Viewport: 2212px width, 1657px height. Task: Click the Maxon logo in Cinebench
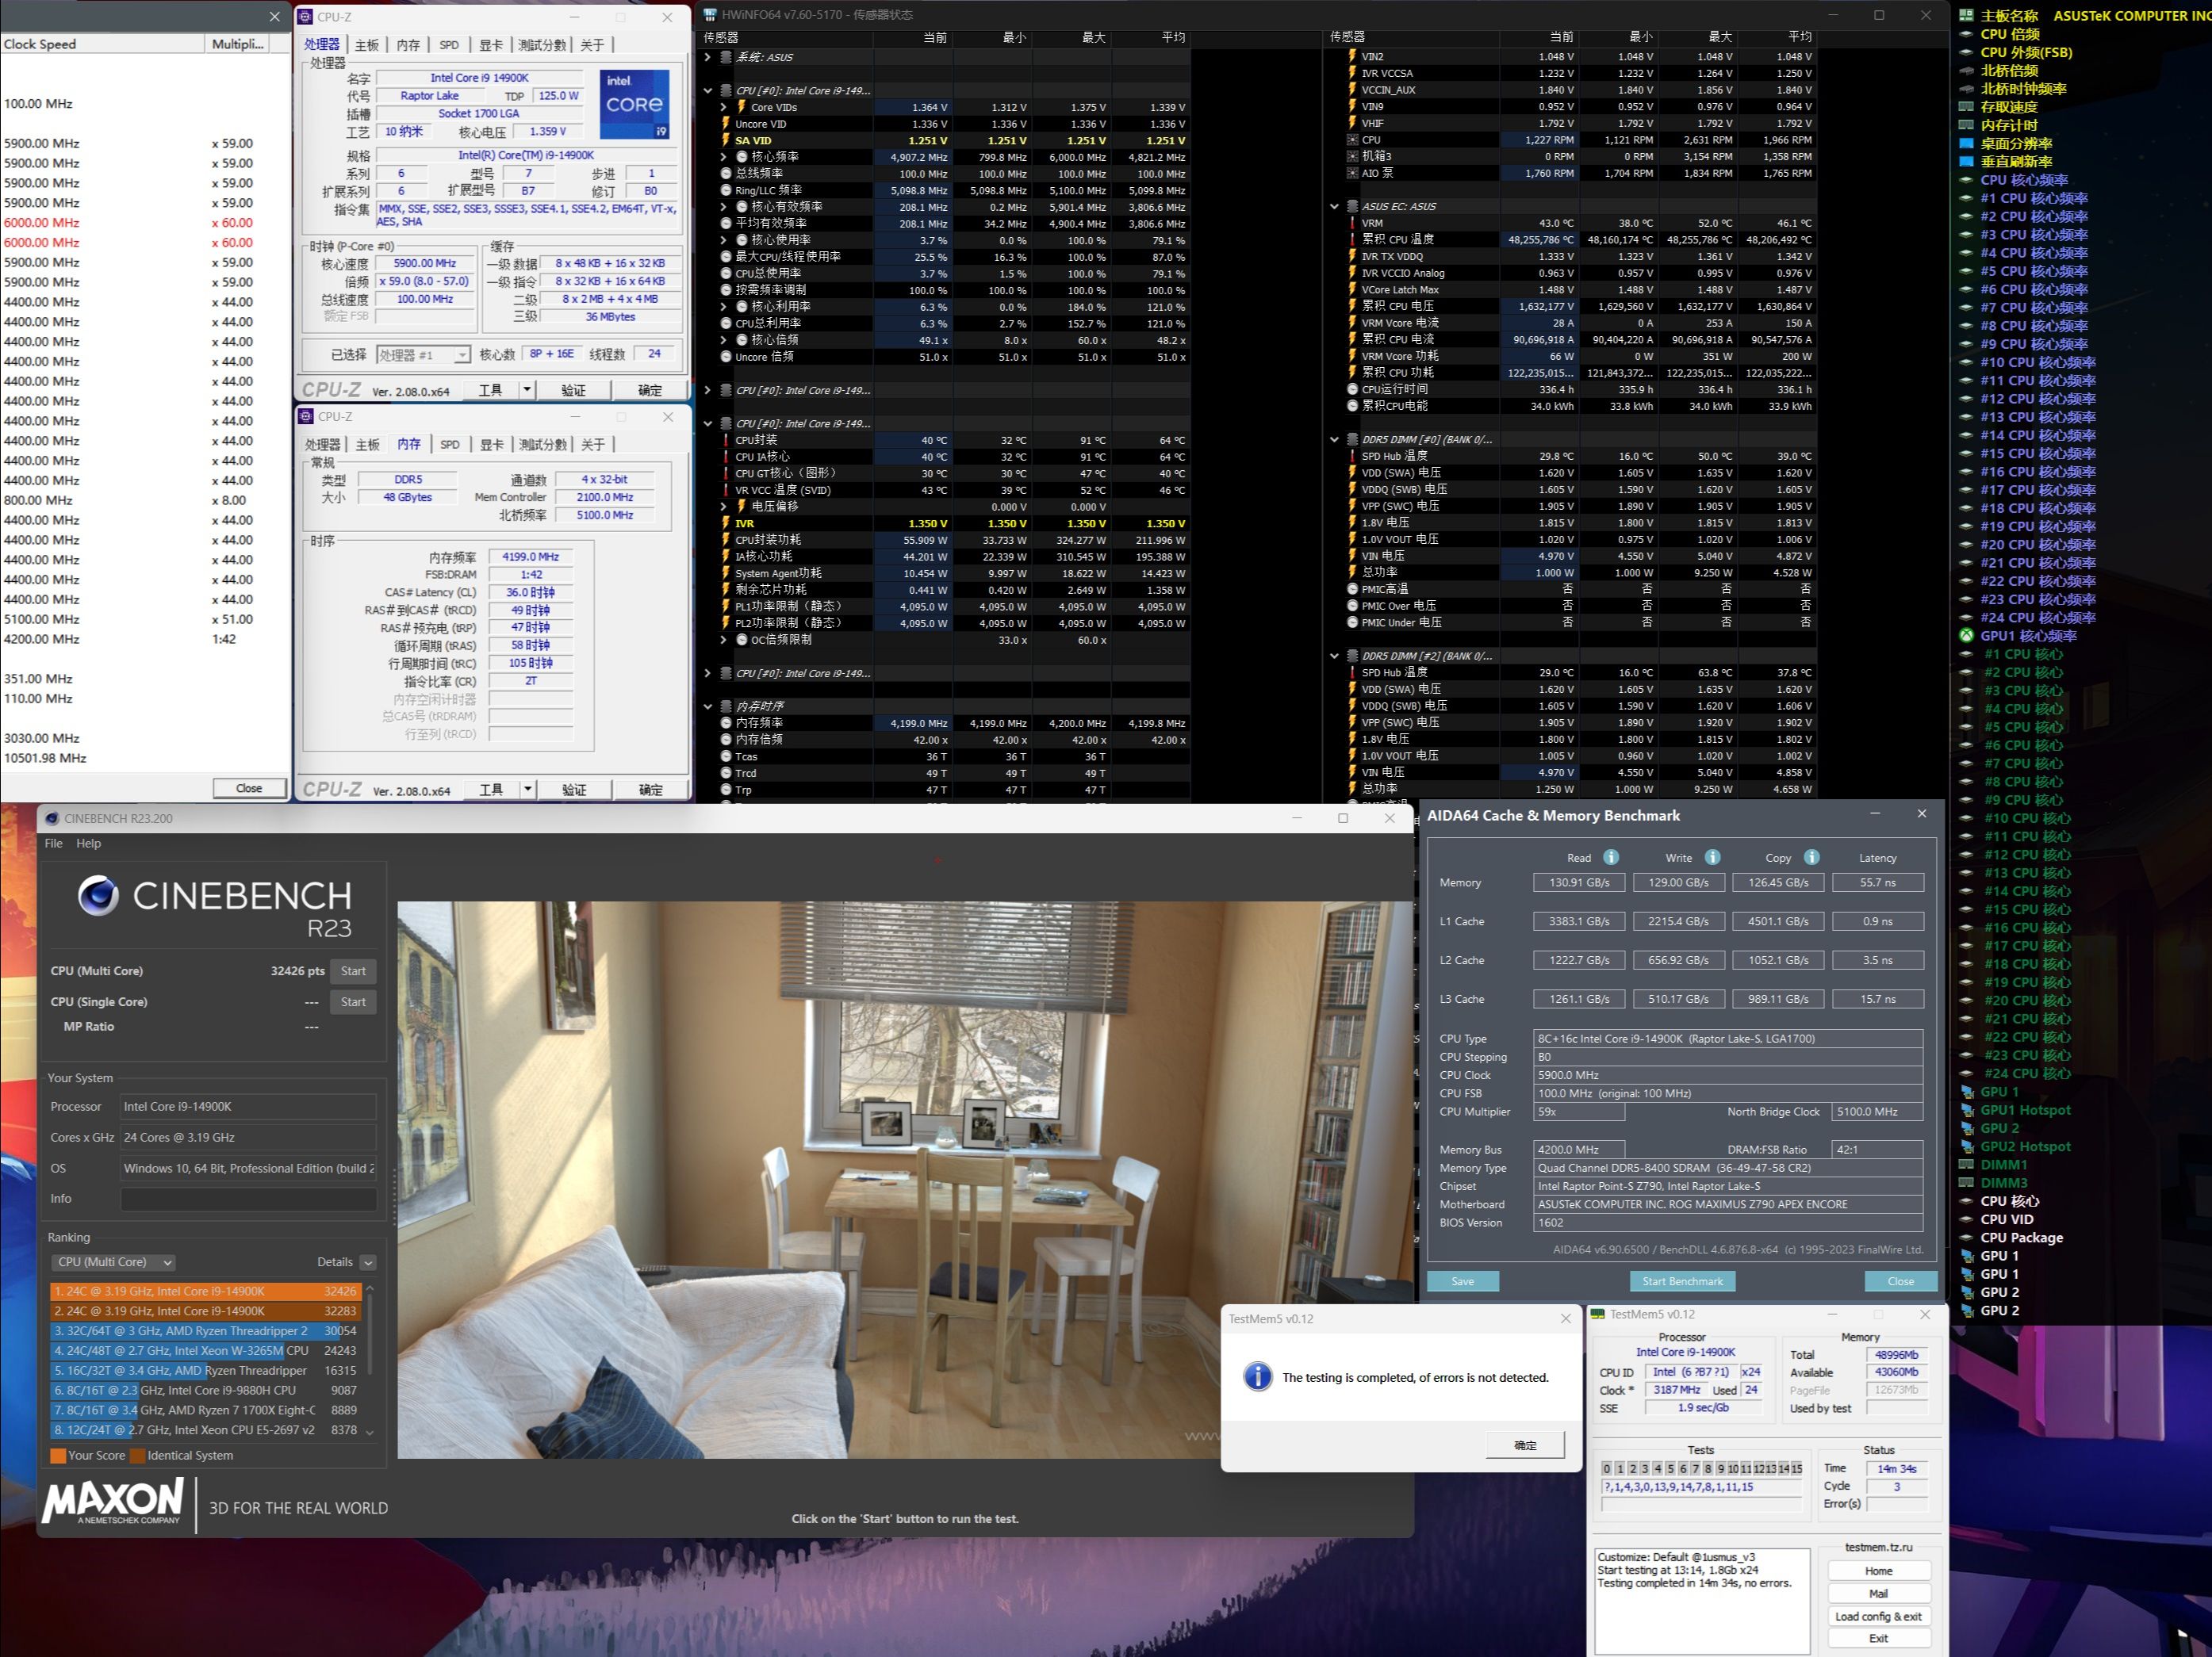113,1502
